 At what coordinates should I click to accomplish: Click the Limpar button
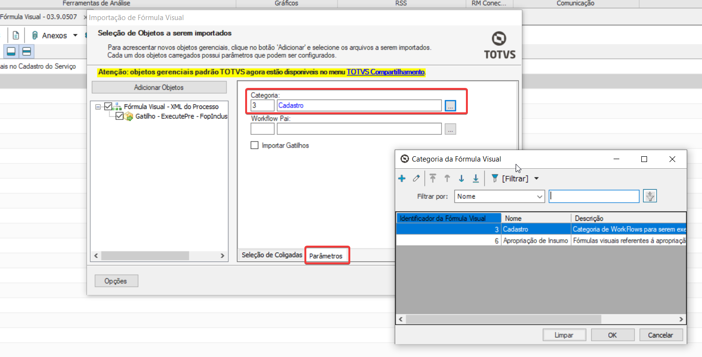(x=564, y=335)
